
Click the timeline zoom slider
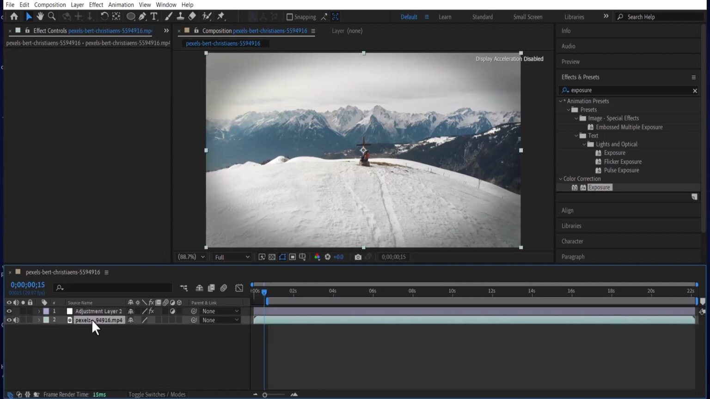tap(265, 395)
